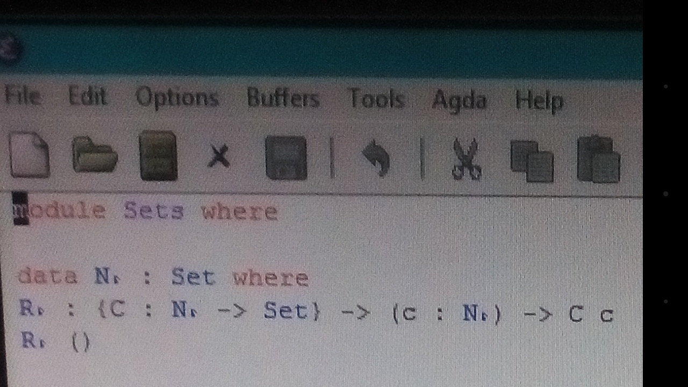The image size is (688, 387).
Task: Click the new file toolbar icon
Action: [x=30, y=155]
